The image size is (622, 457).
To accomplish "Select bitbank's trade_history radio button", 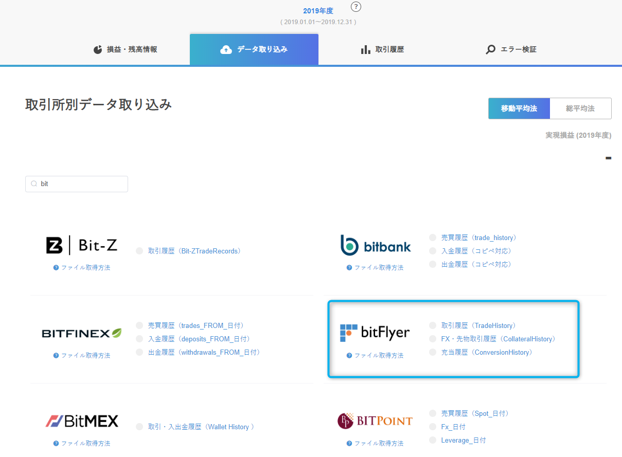I will tap(432, 237).
